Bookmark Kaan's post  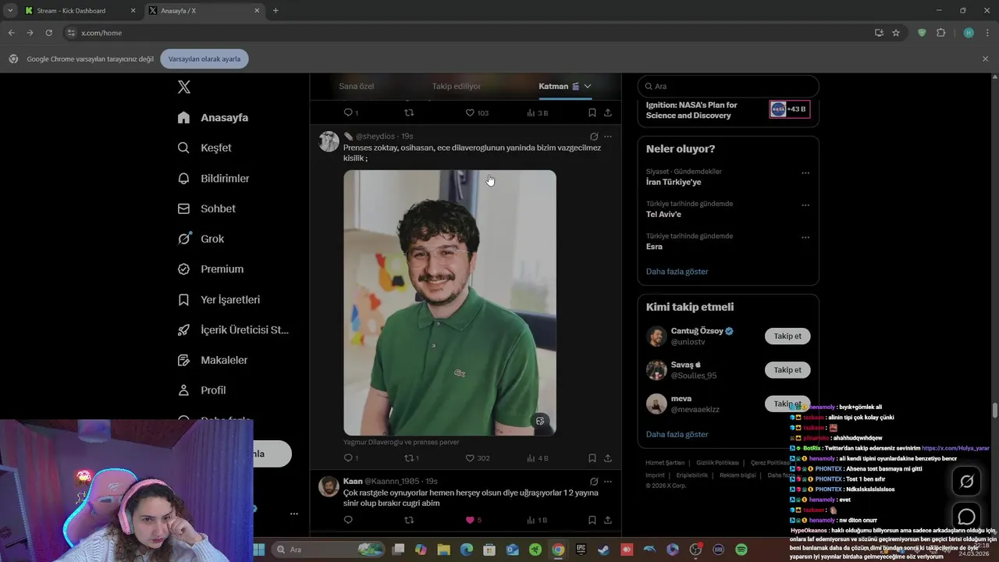pyautogui.click(x=592, y=520)
